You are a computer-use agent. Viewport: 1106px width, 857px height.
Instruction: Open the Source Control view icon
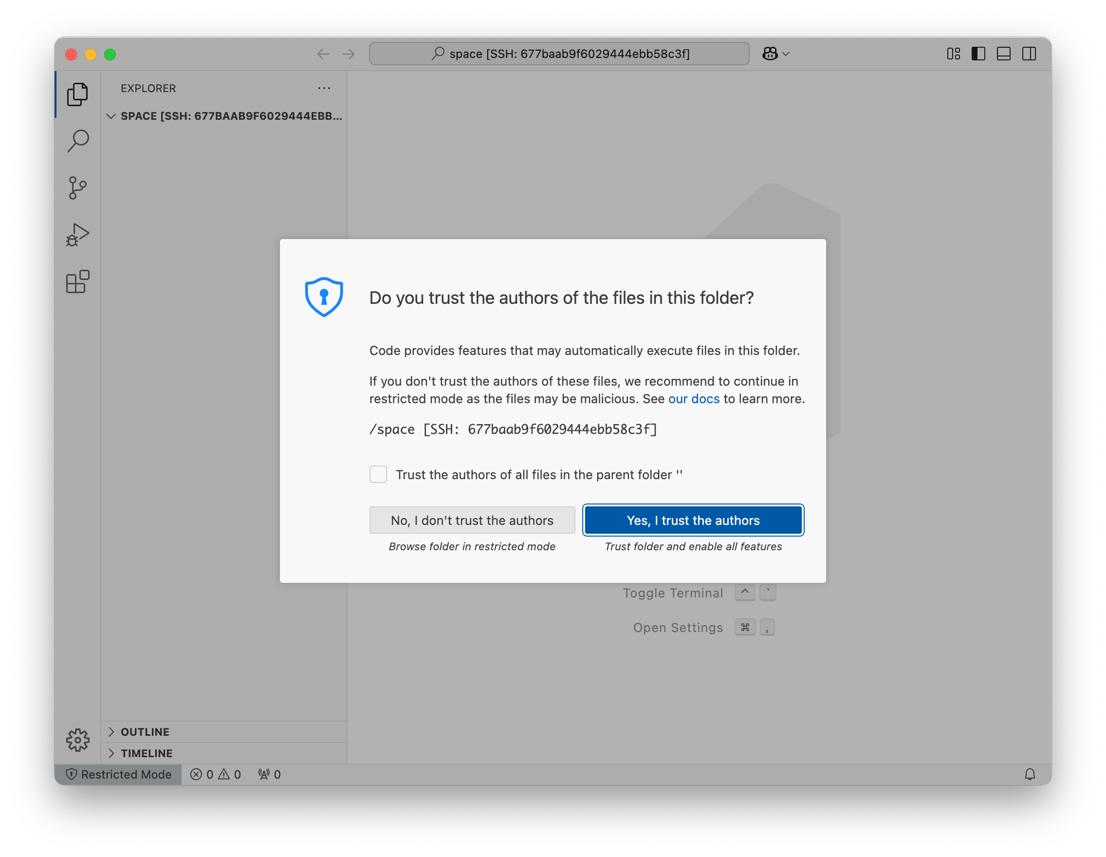[77, 188]
